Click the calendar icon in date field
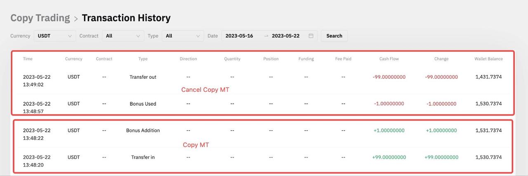Image resolution: width=528 pixels, height=176 pixels. coord(311,36)
